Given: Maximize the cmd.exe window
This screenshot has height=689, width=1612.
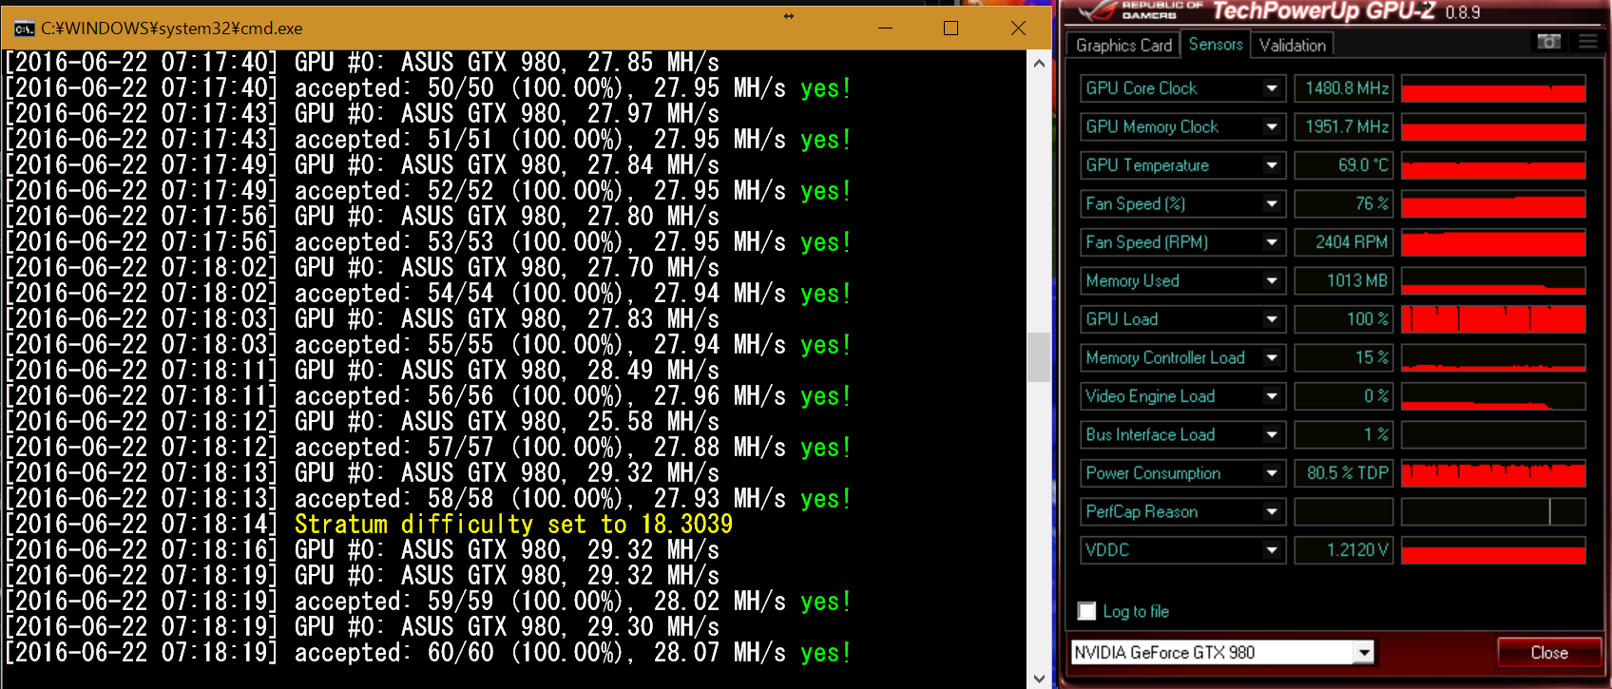Looking at the screenshot, I should pyautogui.click(x=950, y=29).
